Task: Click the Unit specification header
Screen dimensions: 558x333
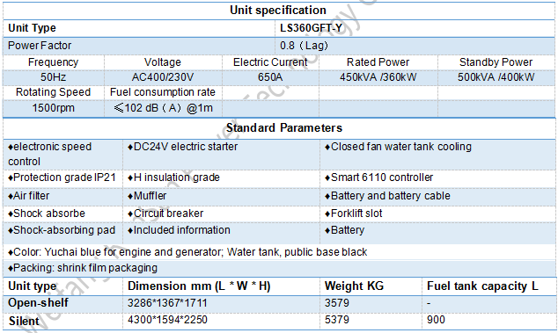Action: coord(278,10)
